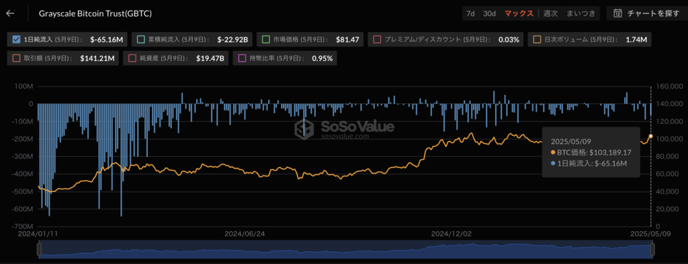Image resolution: width=688 pixels, height=264 pixels.
Task: Click the right handle of range slider
Action: pos(652,249)
